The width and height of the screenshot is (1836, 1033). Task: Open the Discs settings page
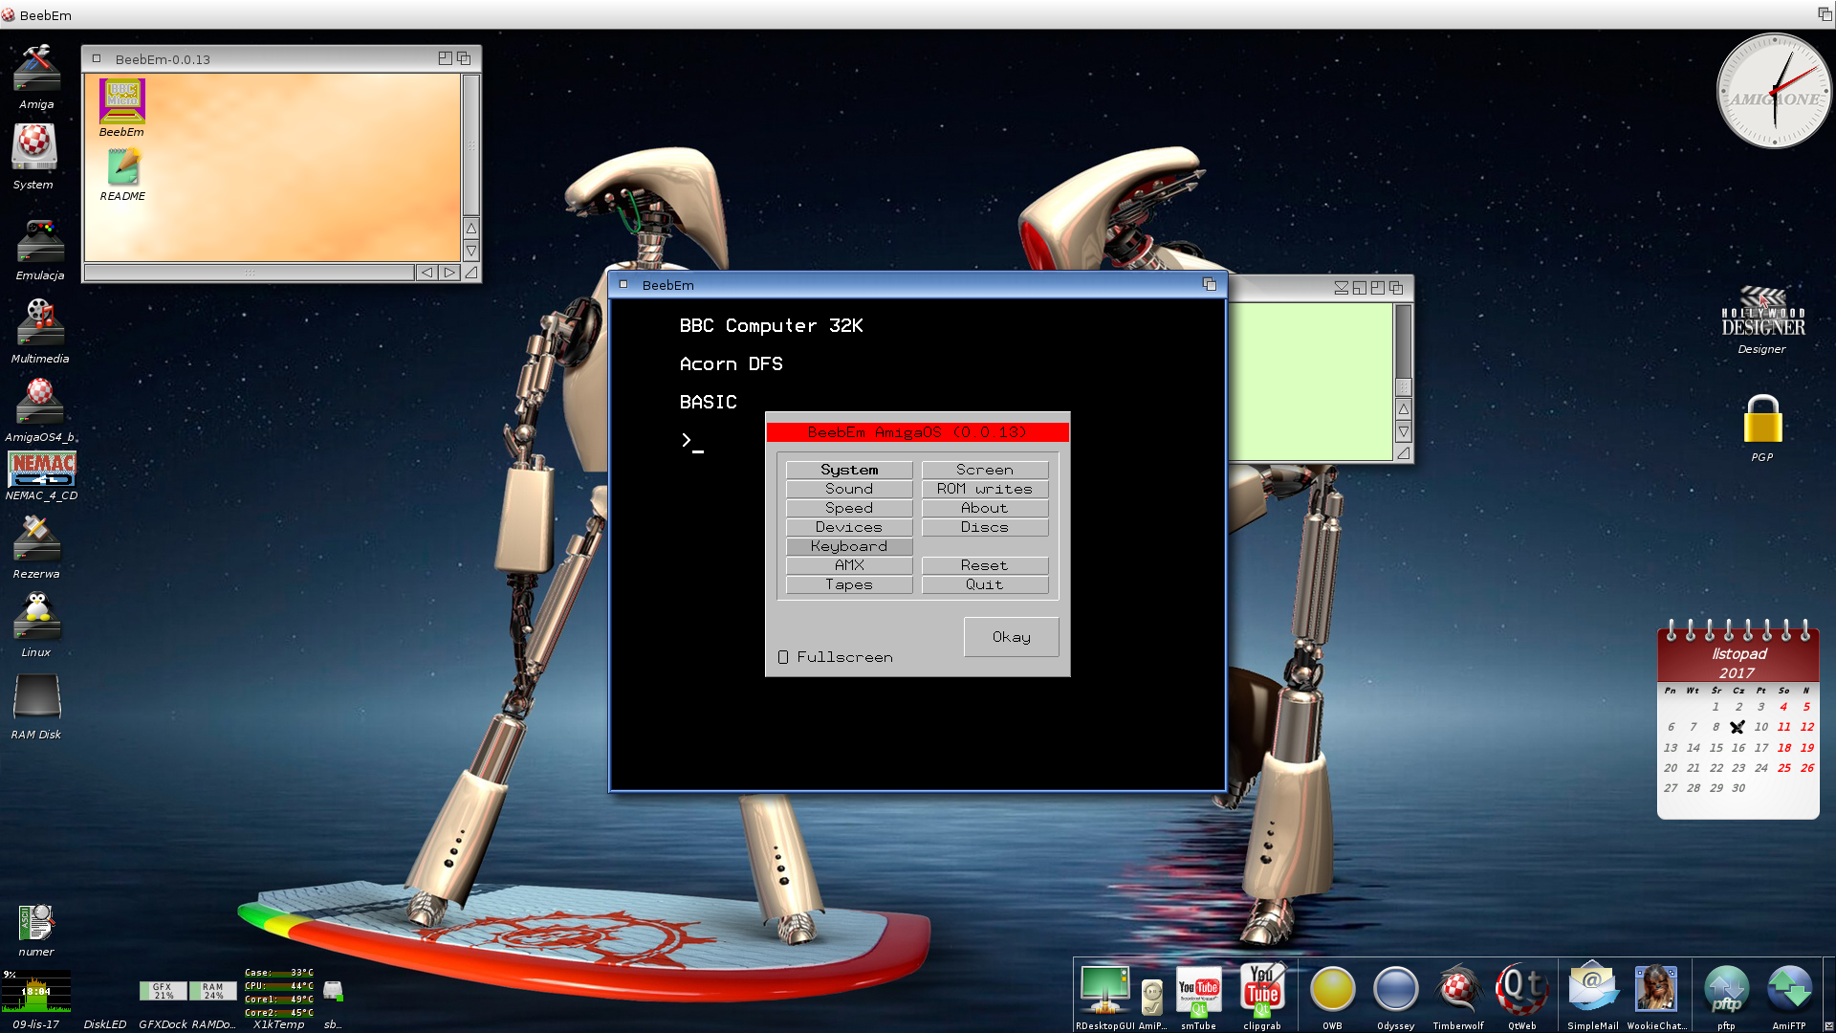click(x=985, y=527)
